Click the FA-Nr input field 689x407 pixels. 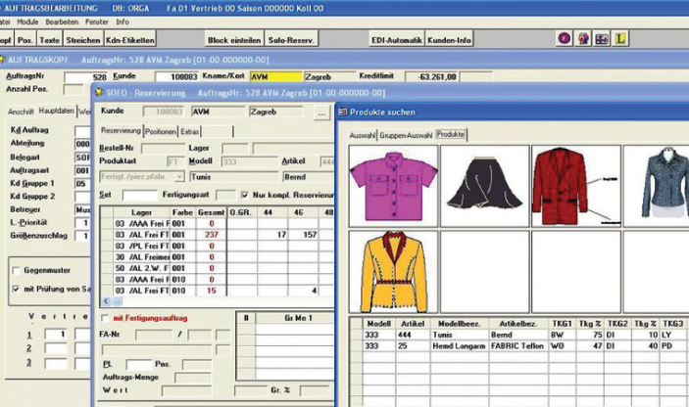point(154,335)
